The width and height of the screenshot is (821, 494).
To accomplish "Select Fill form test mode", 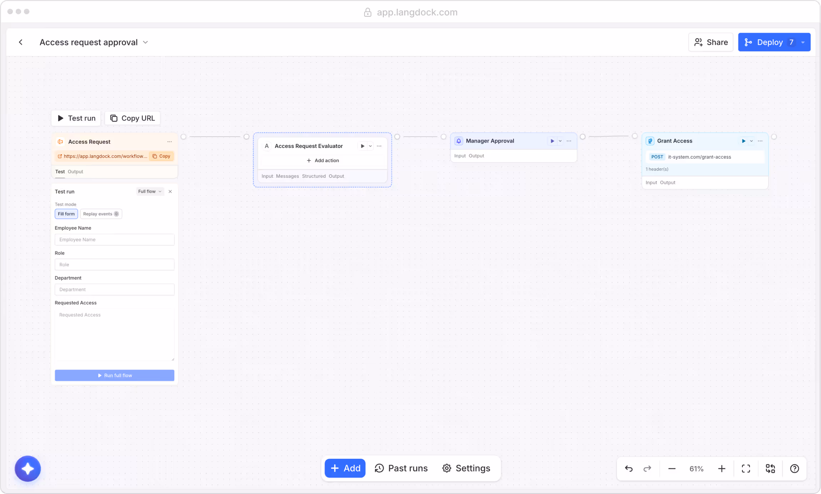I will tap(66, 214).
